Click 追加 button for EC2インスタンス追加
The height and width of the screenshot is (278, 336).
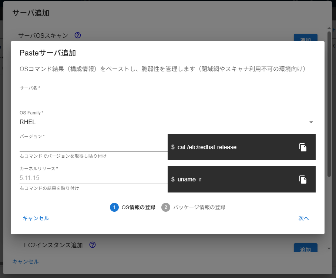click(305, 248)
